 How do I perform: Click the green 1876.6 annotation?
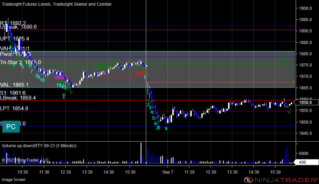pos(283,59)
